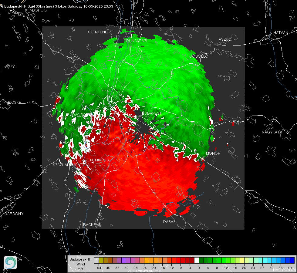Click the BUDAPEST city label

point(152,113)
